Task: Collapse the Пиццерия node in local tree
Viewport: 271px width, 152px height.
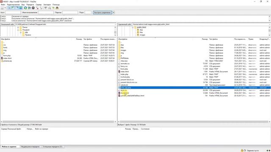Action: tap(18, 30)
